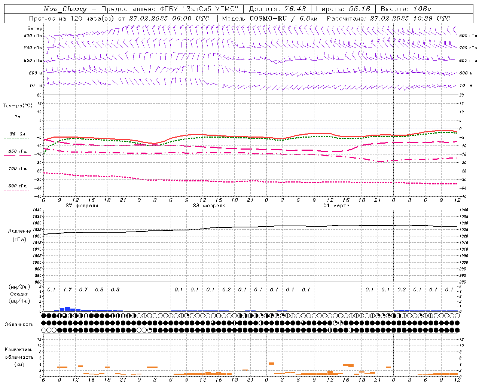Click the 28 февраля date label
479x383 pixels.
coord(209,206)
